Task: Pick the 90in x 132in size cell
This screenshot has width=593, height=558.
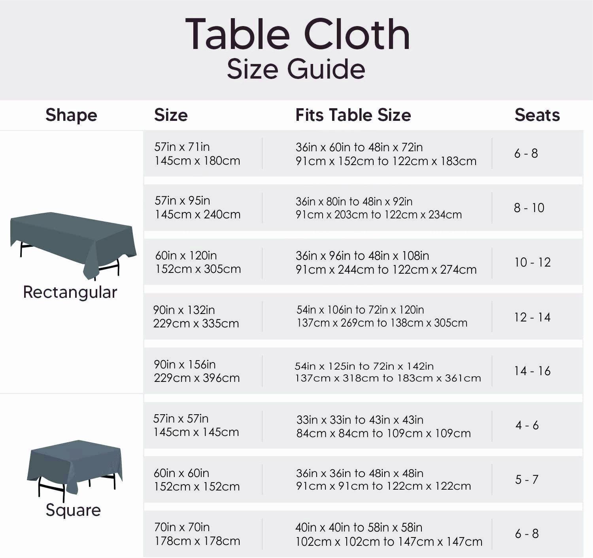Action: [x=196, y=317]
